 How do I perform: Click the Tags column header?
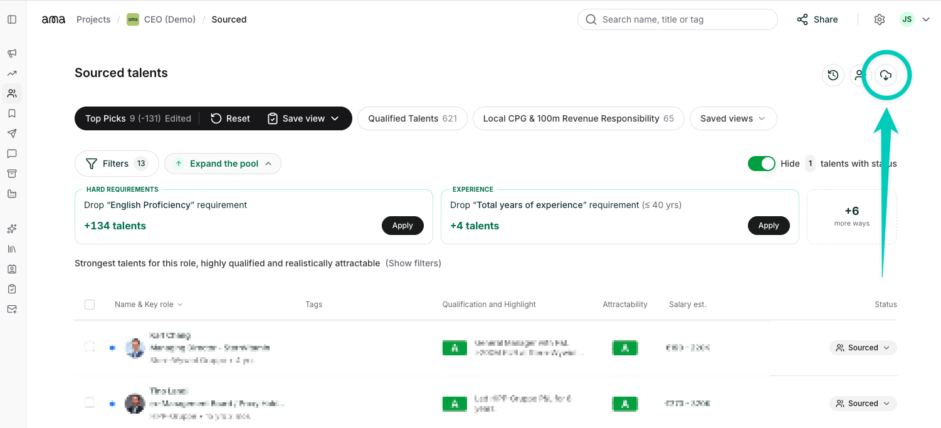(313, 305)
